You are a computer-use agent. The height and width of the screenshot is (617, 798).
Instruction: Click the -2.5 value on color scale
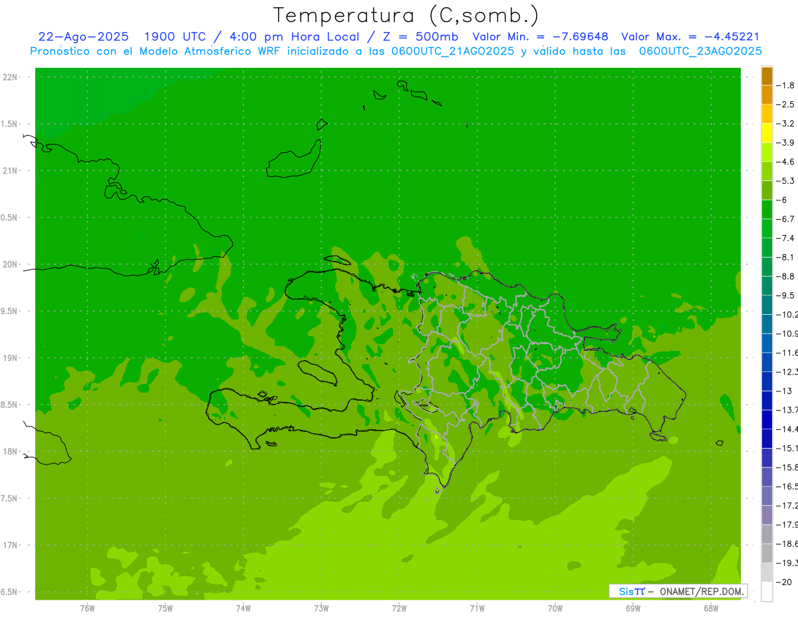tap(785, 104)
